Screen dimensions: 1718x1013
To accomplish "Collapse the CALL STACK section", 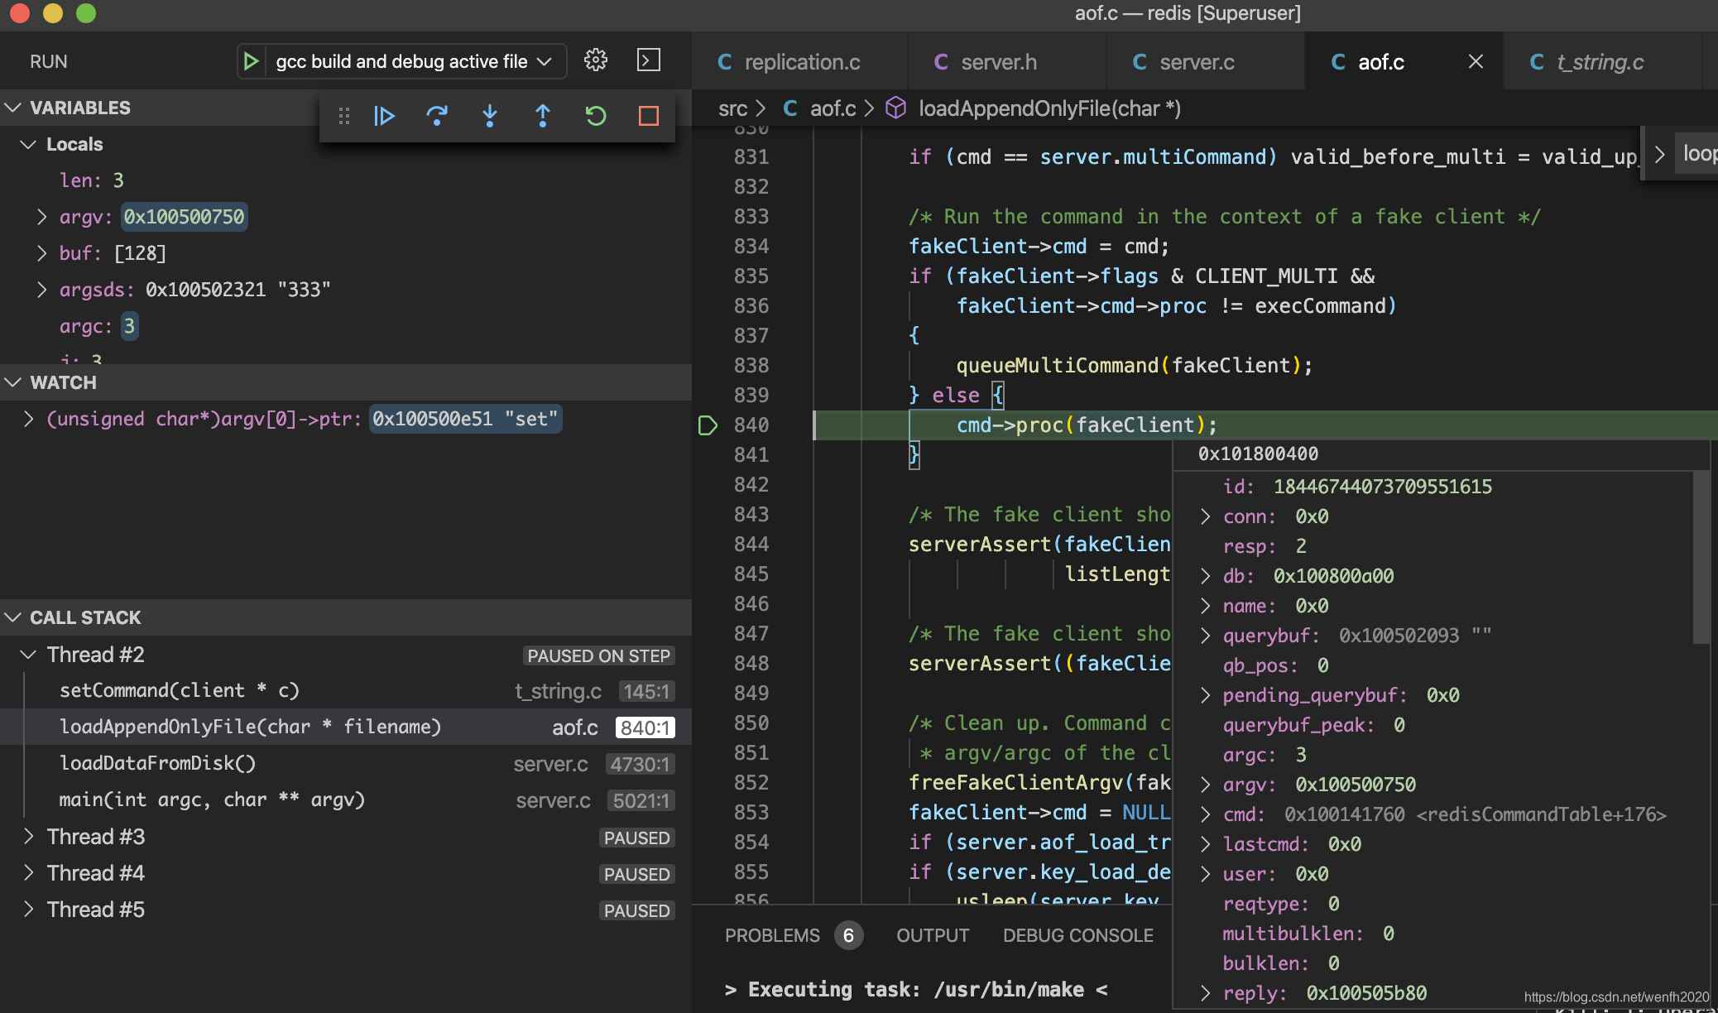I will (x=13, y=617).
